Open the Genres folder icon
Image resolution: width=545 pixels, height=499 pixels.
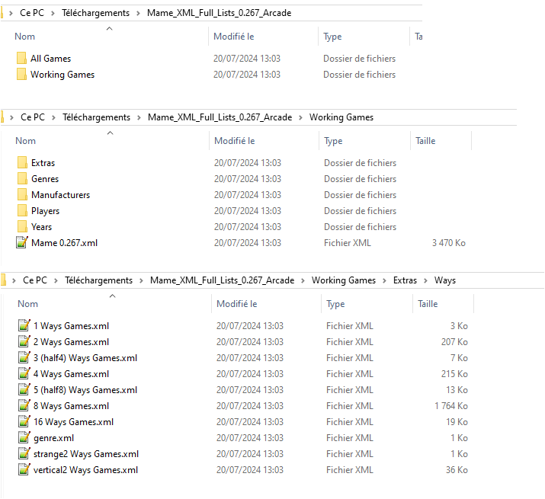click(x=22, y=179)
